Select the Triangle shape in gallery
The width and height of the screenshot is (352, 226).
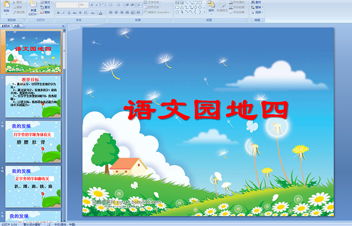click(182, 7)
